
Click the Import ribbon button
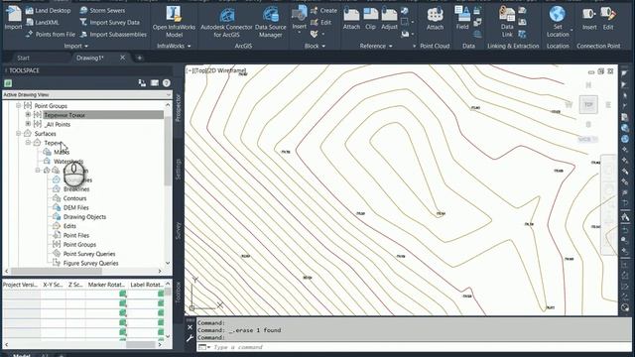(x=13, y=18)
